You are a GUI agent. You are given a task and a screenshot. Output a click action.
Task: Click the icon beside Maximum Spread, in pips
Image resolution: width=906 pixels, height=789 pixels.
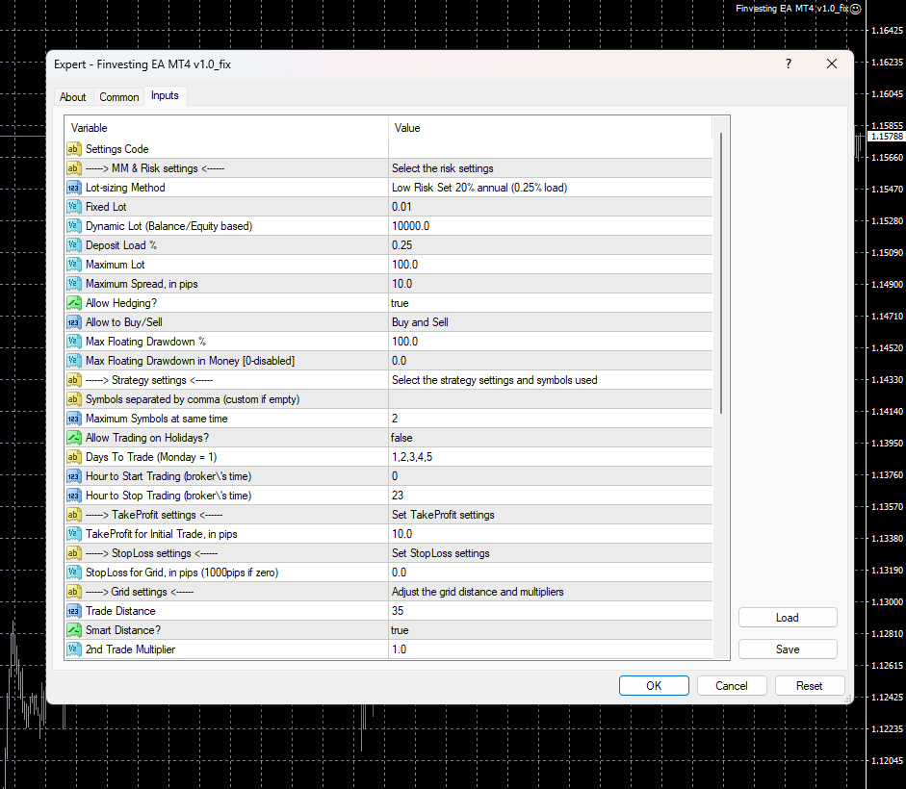[x=73, y=284]
